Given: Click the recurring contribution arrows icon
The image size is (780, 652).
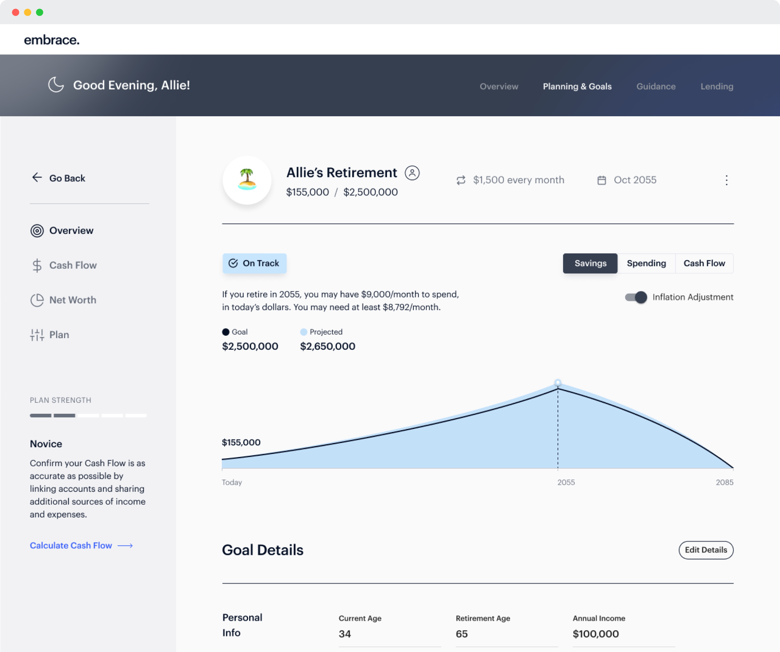Looking at the screenshot, I should 461,180.
